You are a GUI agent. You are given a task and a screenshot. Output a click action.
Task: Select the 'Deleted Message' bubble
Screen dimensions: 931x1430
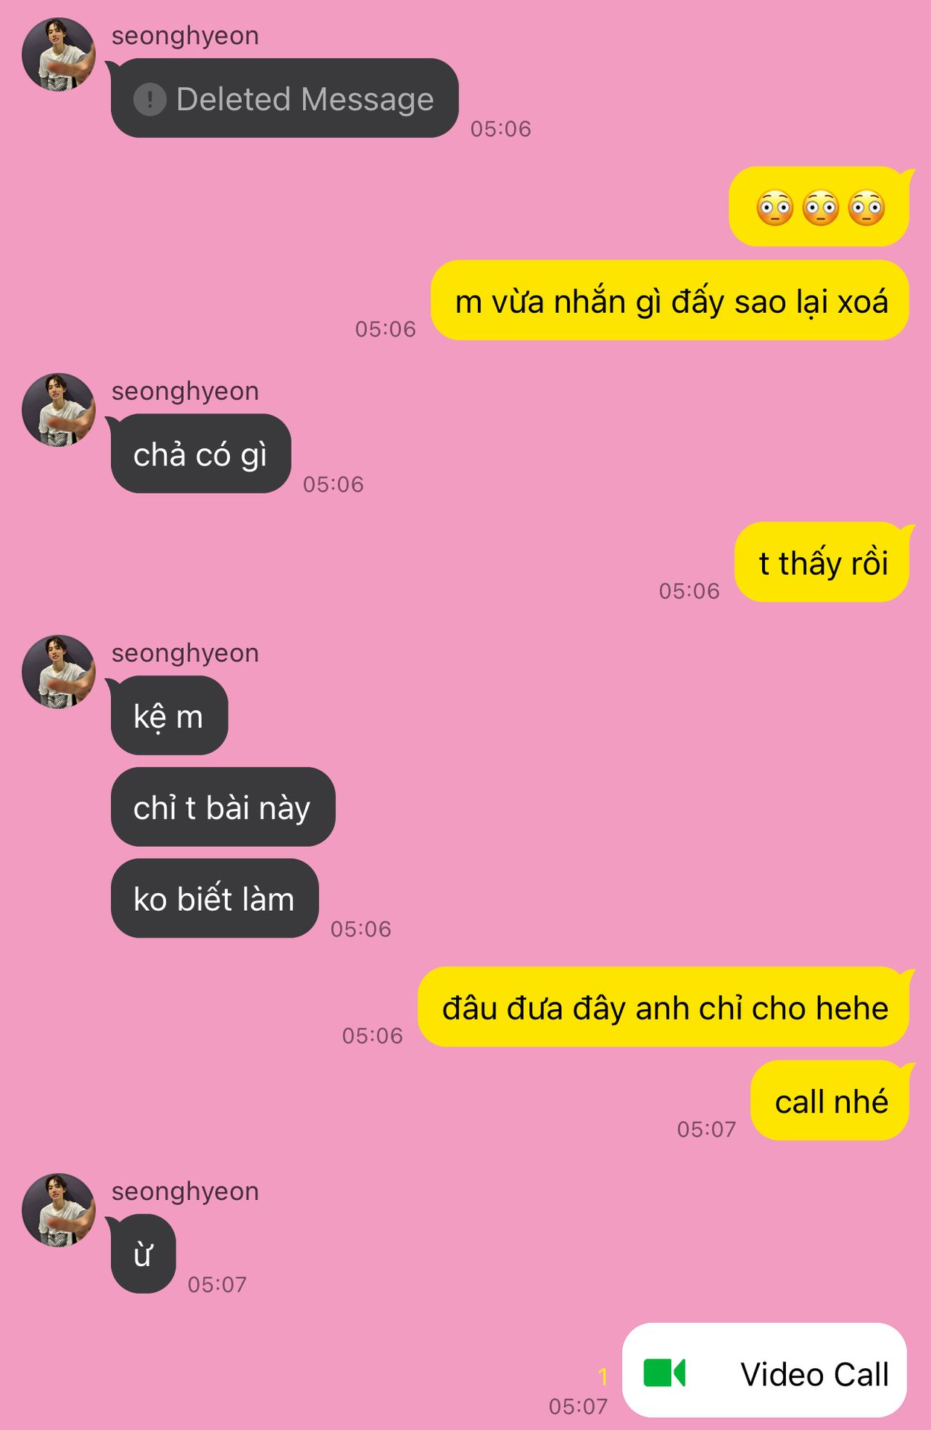(285, 98)
